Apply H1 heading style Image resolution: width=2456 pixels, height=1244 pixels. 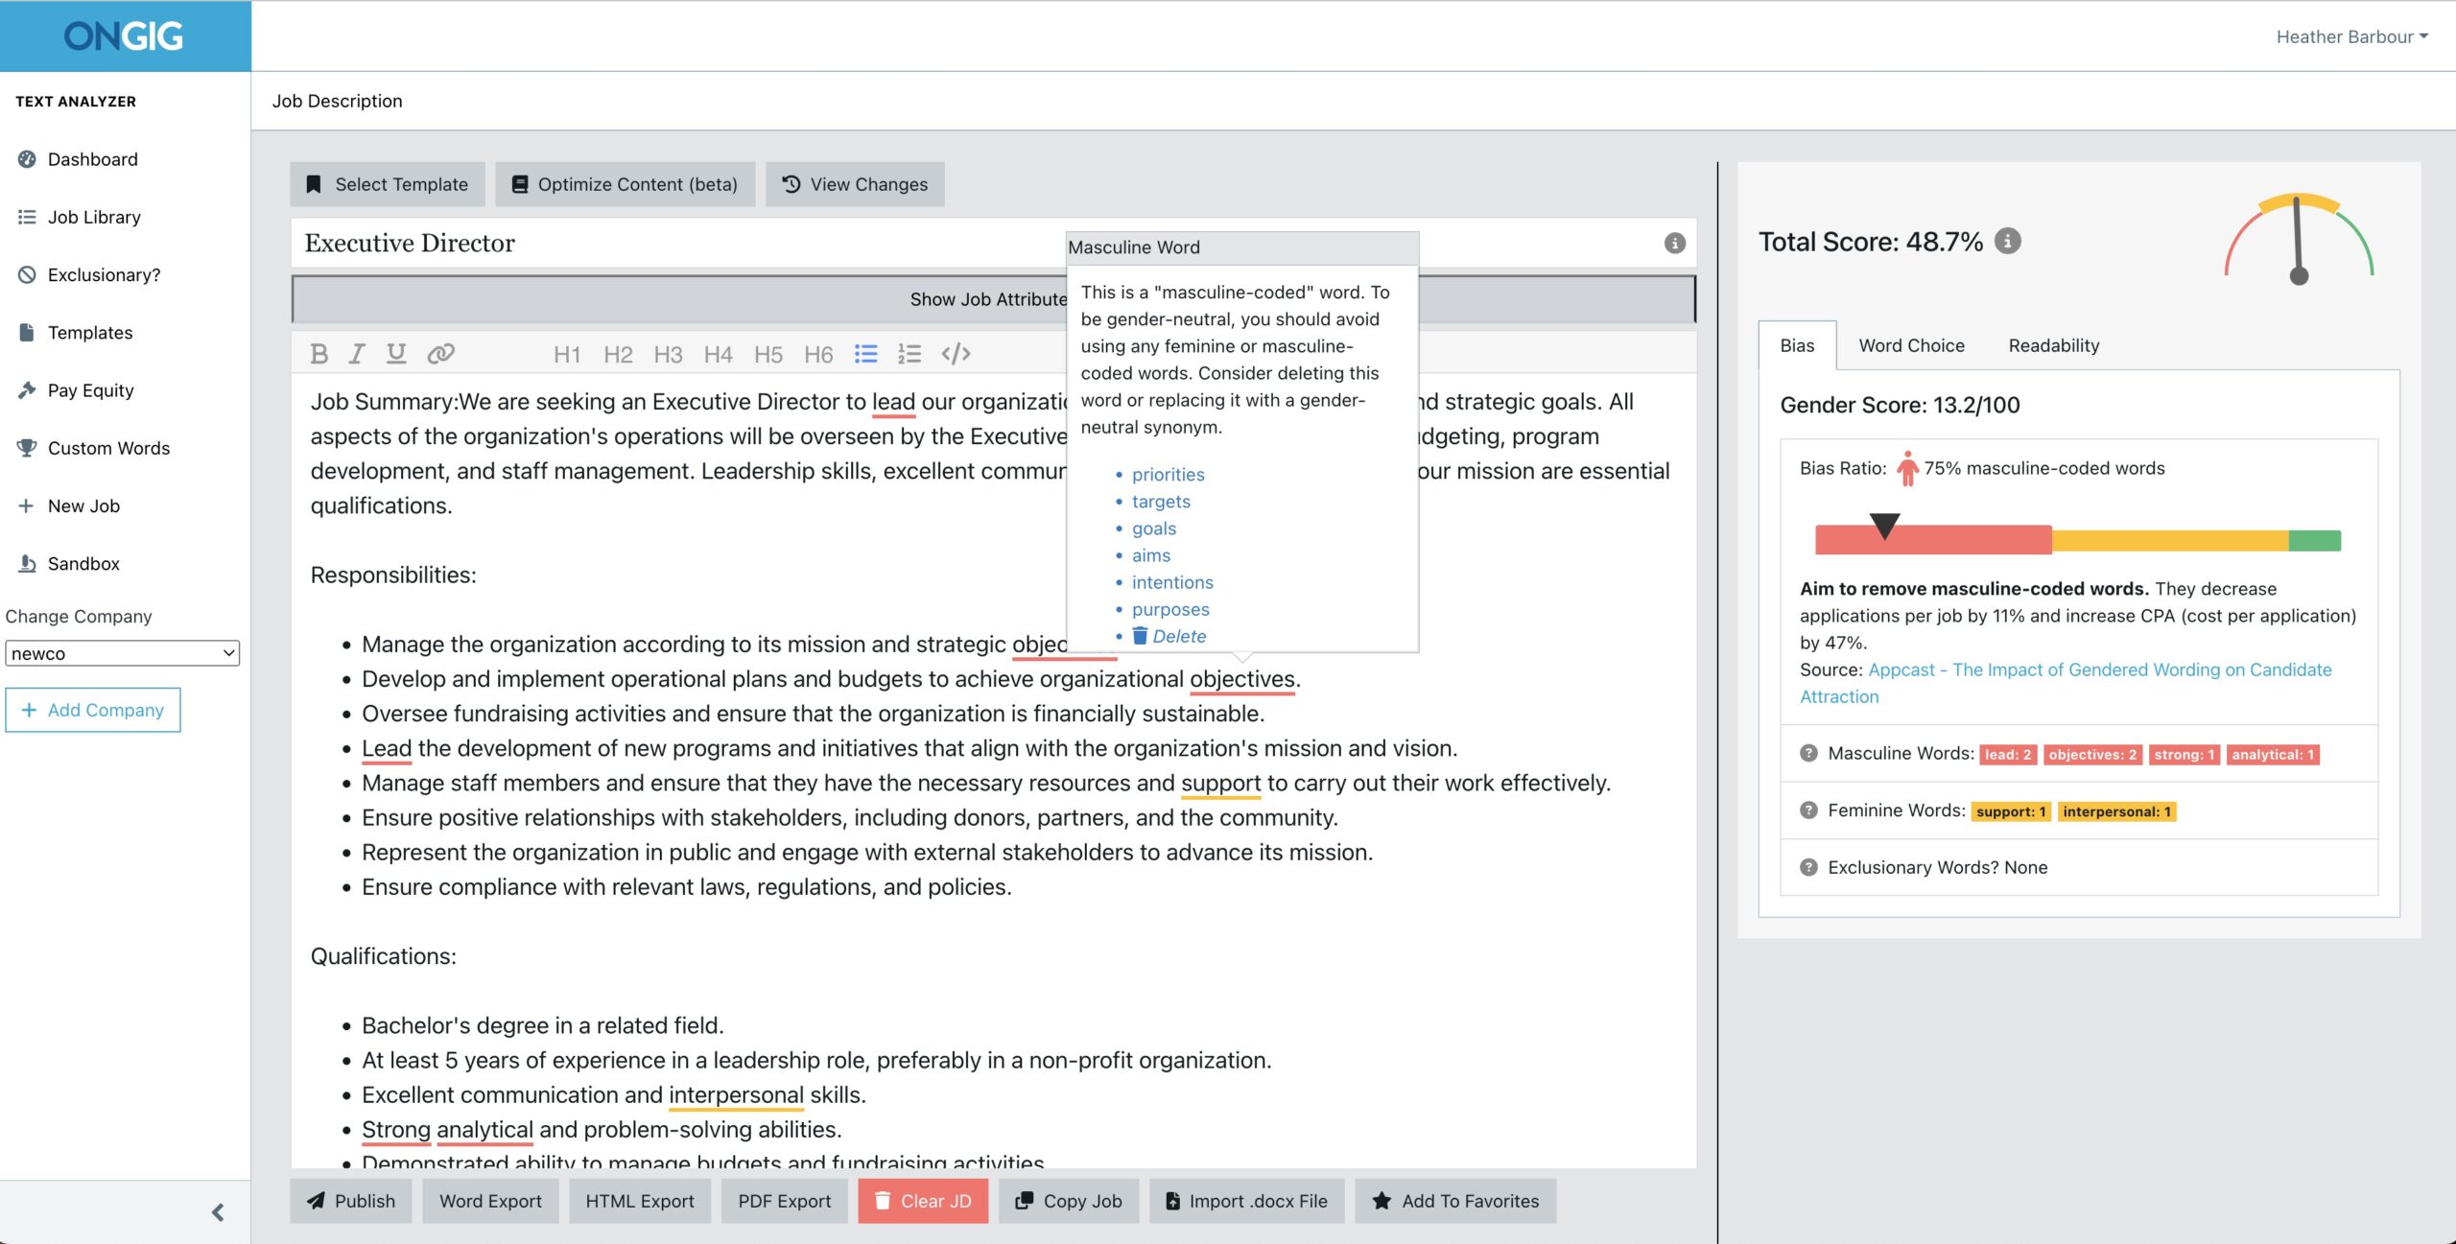pyautogui.click(x=567, y=355)
